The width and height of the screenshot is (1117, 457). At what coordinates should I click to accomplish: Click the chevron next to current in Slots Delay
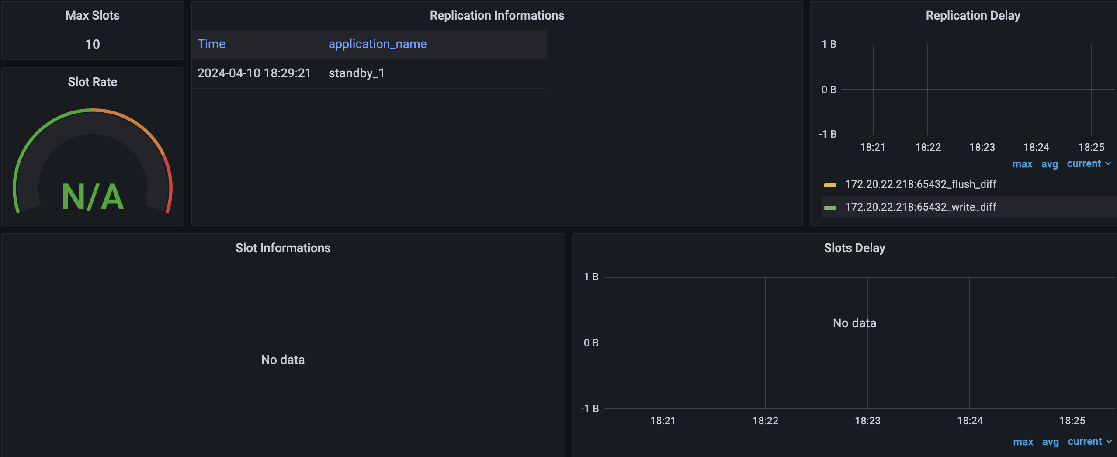tap(1109, 442)
